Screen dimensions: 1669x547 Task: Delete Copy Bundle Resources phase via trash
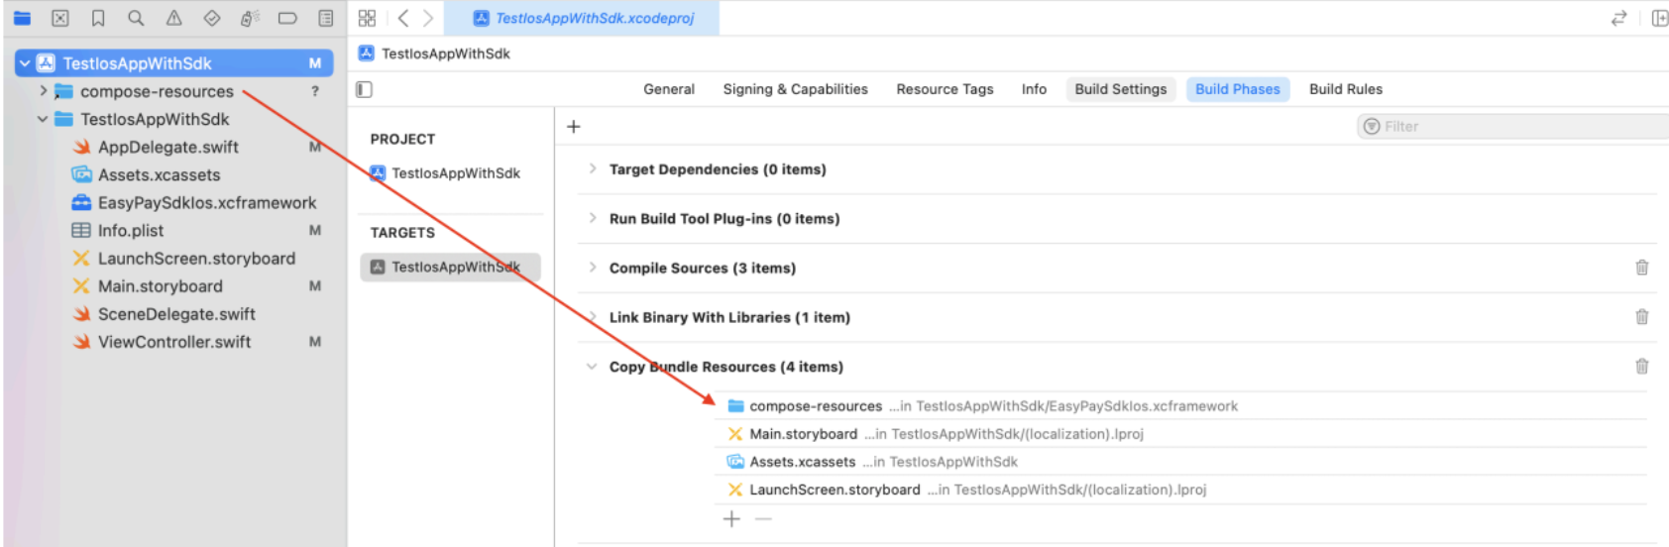pyautogui.click(x=1641, y=367)
